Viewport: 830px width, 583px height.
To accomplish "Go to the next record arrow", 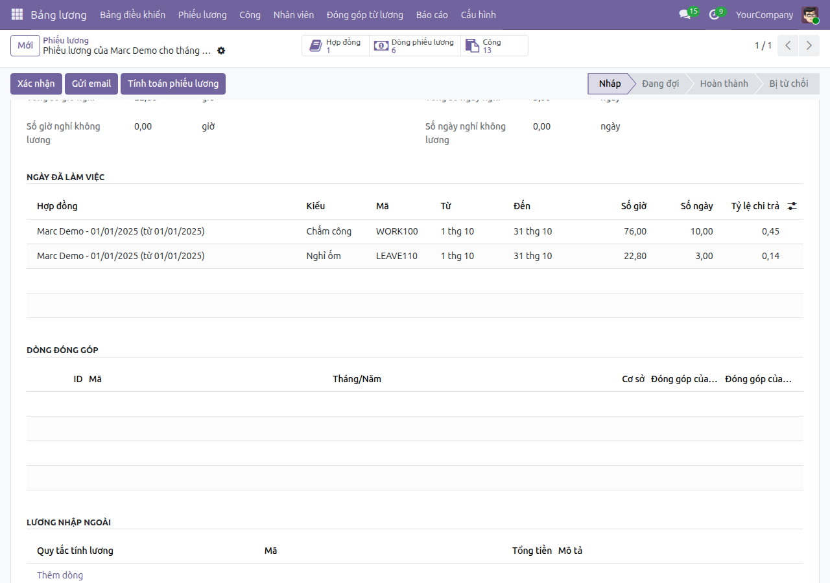I will tap(809, 45).
